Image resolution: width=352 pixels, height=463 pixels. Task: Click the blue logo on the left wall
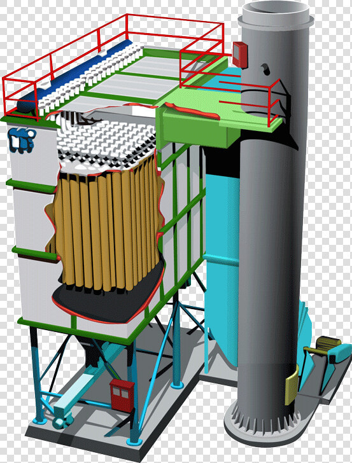(x=22, y=141)
